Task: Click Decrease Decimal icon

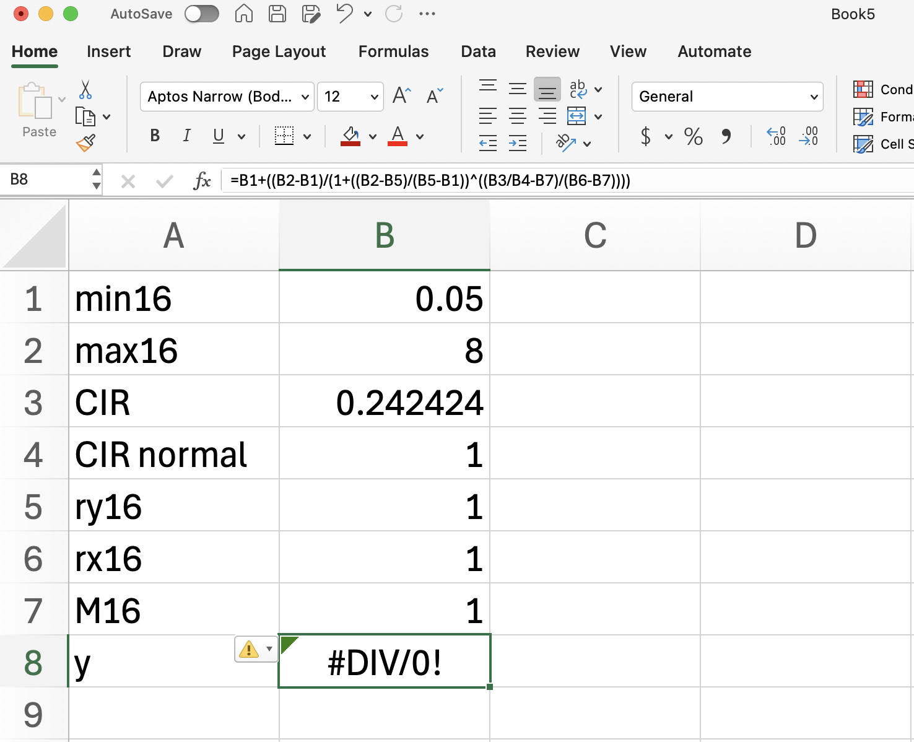Action: pyautogui.click(x=809, y=136)
